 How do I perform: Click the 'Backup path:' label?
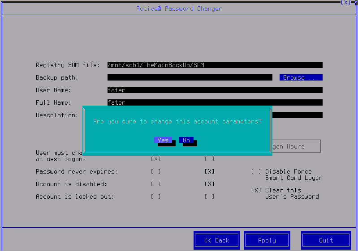pos(57,78)
